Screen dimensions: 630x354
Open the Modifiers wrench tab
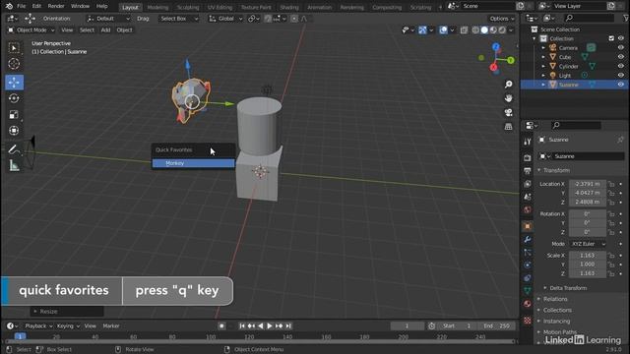tap(528, 240)
